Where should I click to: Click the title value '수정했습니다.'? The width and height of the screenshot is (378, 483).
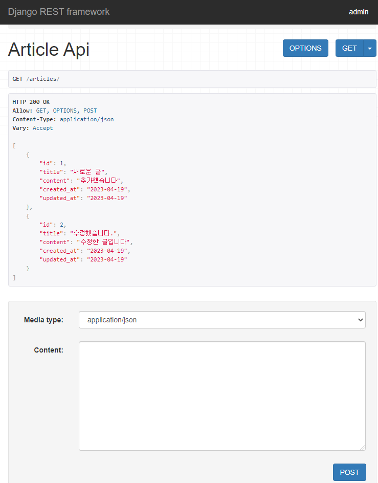[93, 233]
